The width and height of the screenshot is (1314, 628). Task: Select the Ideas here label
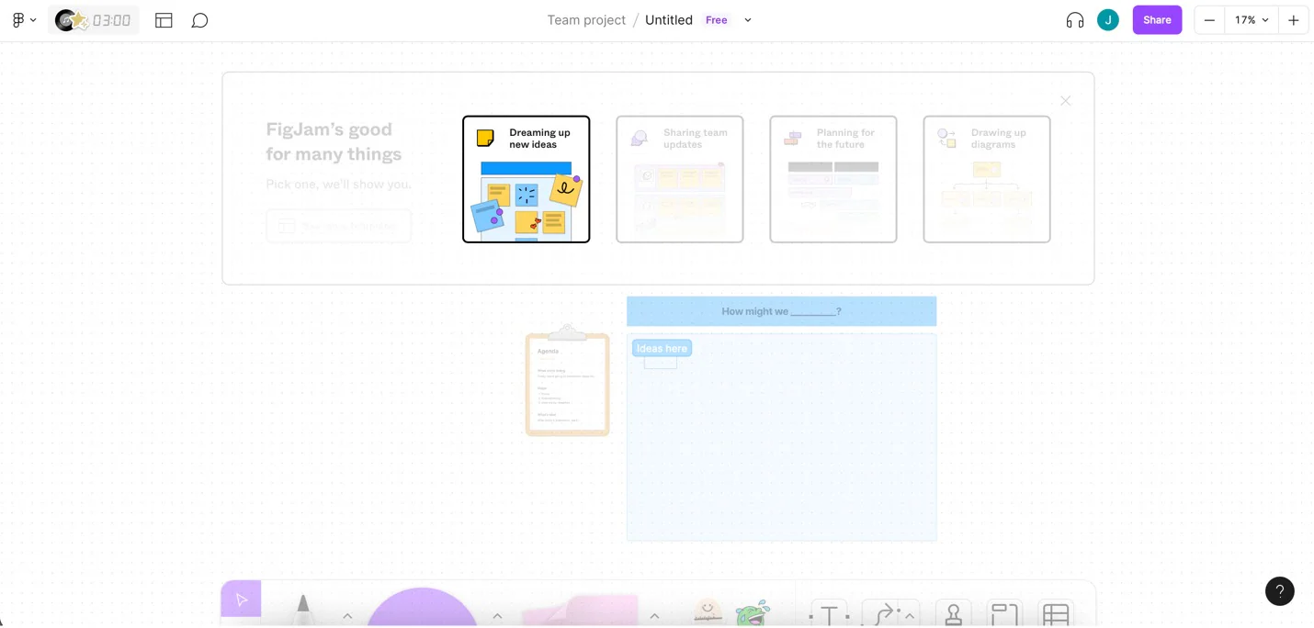tap(662, 348)
